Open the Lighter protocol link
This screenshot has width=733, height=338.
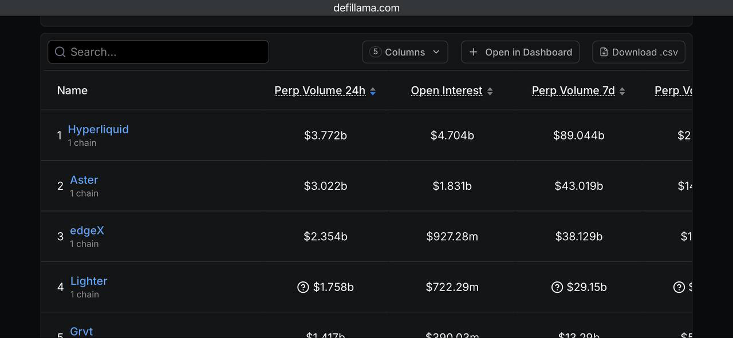89,281
